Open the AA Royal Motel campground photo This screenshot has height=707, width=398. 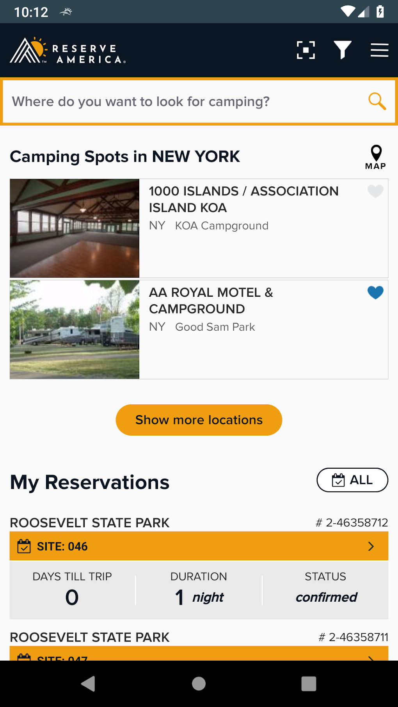(75, 330)
